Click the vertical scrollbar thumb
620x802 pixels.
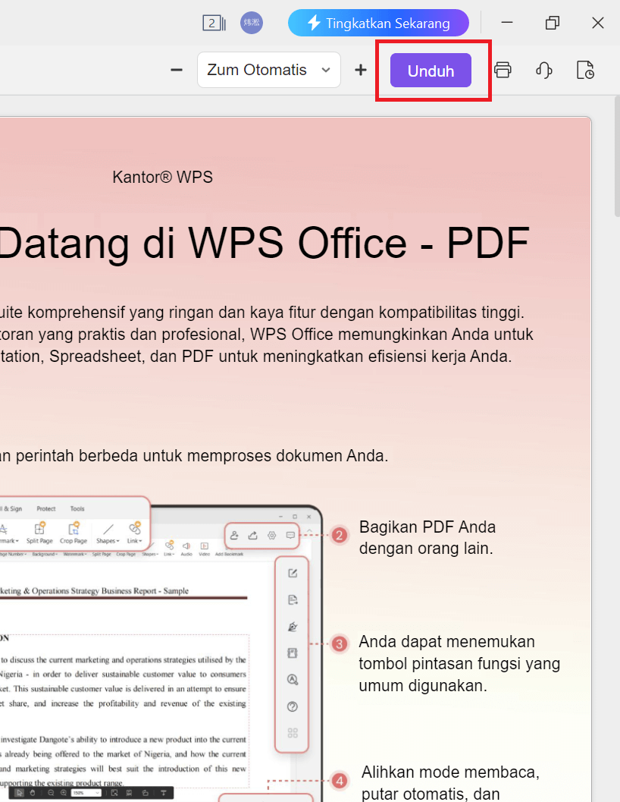tap(617, 156)
